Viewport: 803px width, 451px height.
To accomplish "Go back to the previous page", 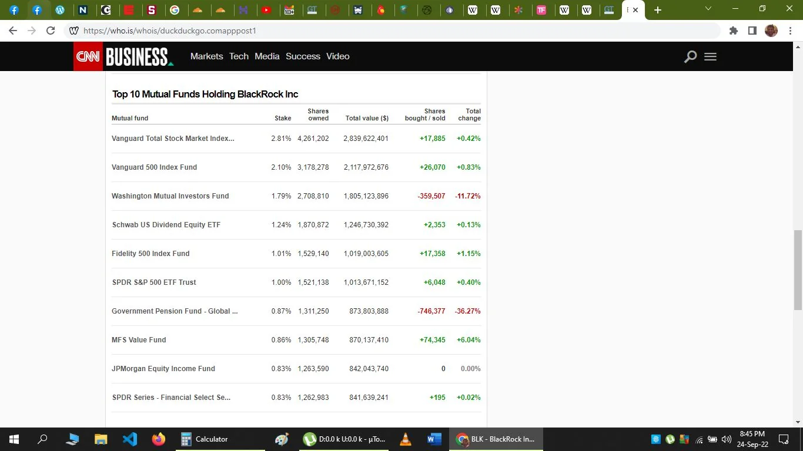I will tap(13, 31).
